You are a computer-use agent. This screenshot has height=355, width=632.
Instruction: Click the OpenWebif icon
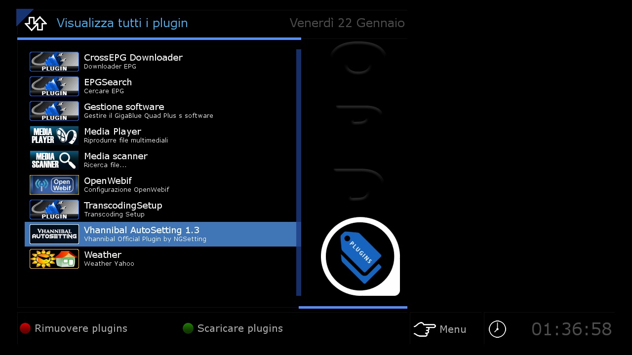click(54, 185)
